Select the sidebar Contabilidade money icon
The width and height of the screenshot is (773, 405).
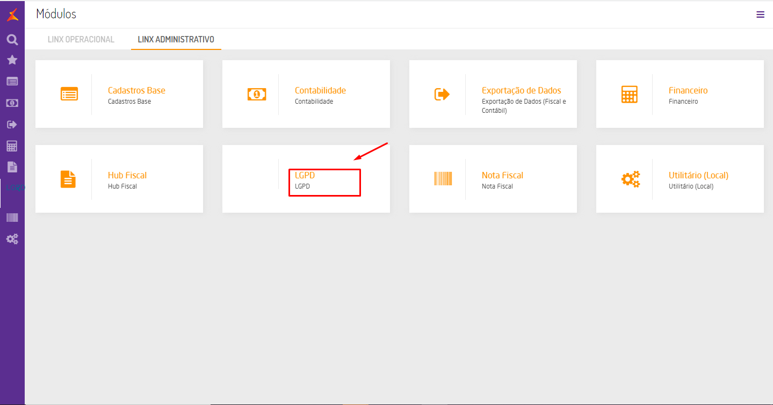(12, 103)
